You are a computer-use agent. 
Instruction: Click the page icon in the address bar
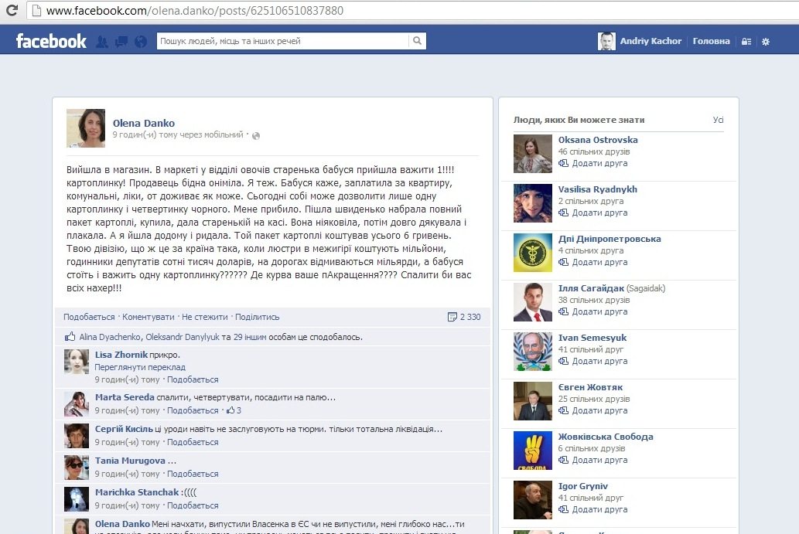(x=36, y=10)
